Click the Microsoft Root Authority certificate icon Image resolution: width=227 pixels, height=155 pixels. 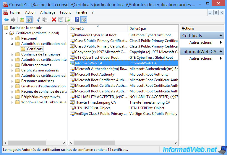[72, 74]
